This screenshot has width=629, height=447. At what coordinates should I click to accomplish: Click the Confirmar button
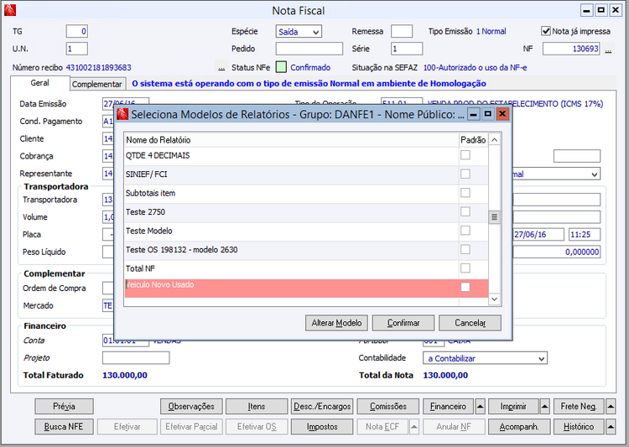(403, 323)
